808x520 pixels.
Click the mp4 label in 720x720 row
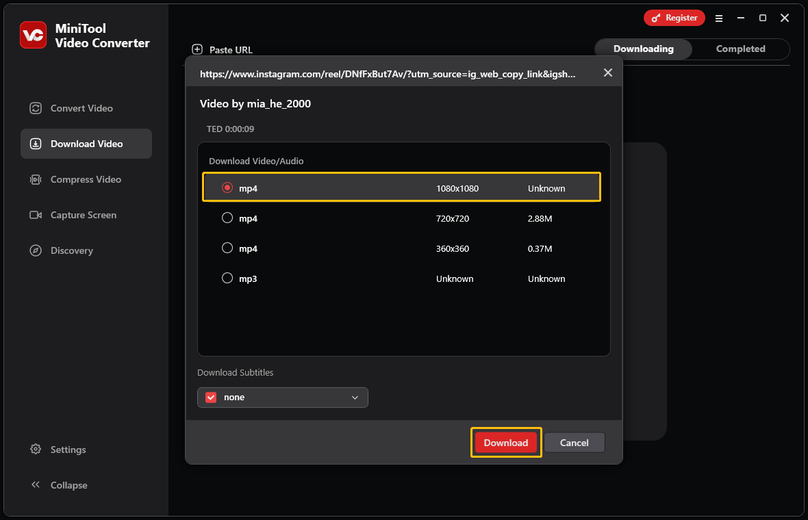pos(248,219)
